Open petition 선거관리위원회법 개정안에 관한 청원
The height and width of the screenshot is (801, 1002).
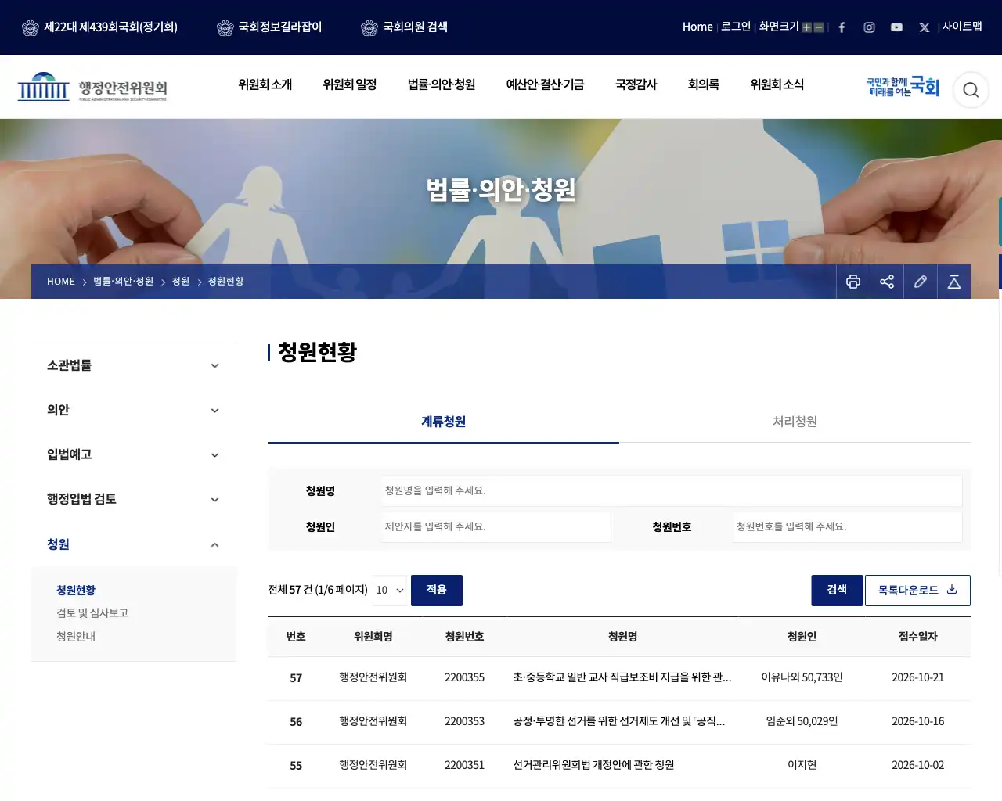[593, 765]
